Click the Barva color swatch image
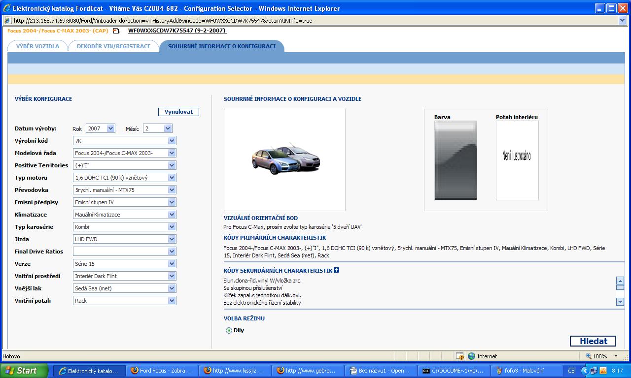Screen dimensions: 631x378 click(456, 160)
